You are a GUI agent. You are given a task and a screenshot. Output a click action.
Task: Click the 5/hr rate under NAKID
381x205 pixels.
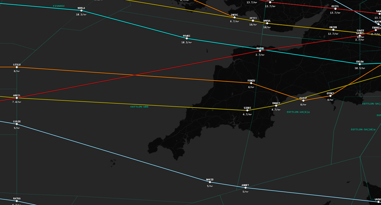click(210, 186)
